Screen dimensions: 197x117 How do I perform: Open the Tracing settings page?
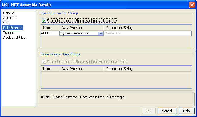click(x=9, y=33)
